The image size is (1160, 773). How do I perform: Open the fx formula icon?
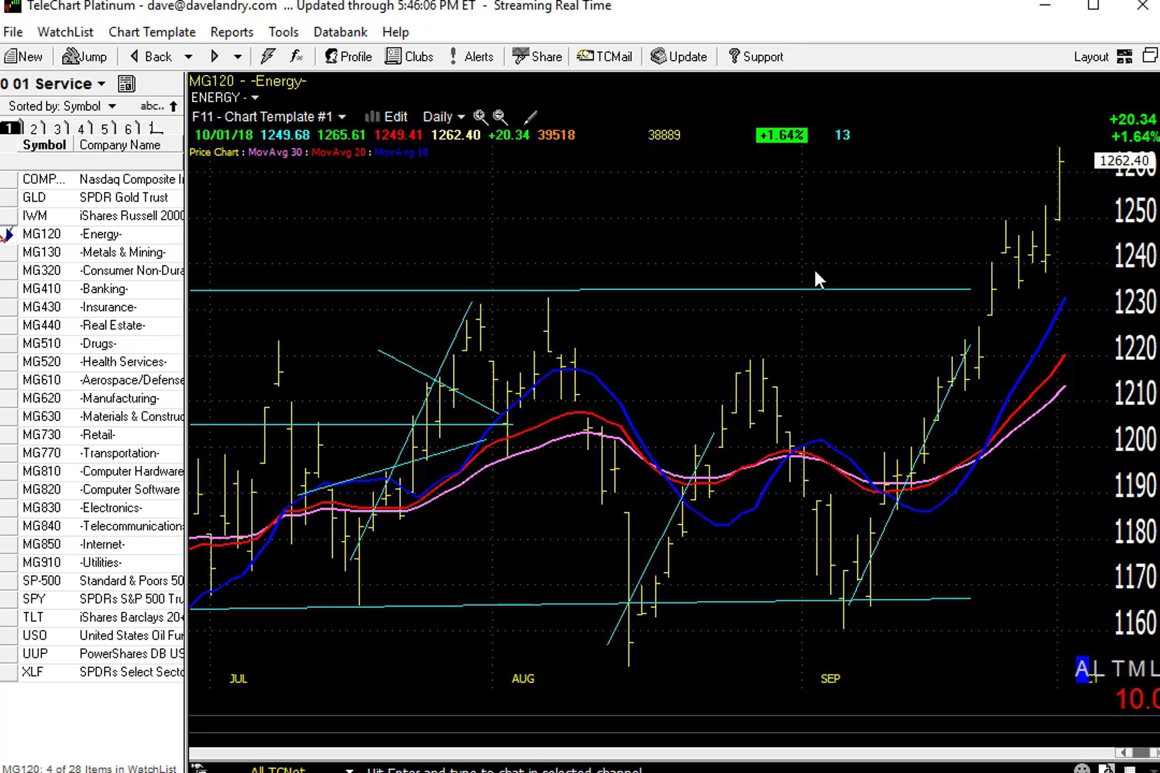pyautogui.click(x=296, y=57)
